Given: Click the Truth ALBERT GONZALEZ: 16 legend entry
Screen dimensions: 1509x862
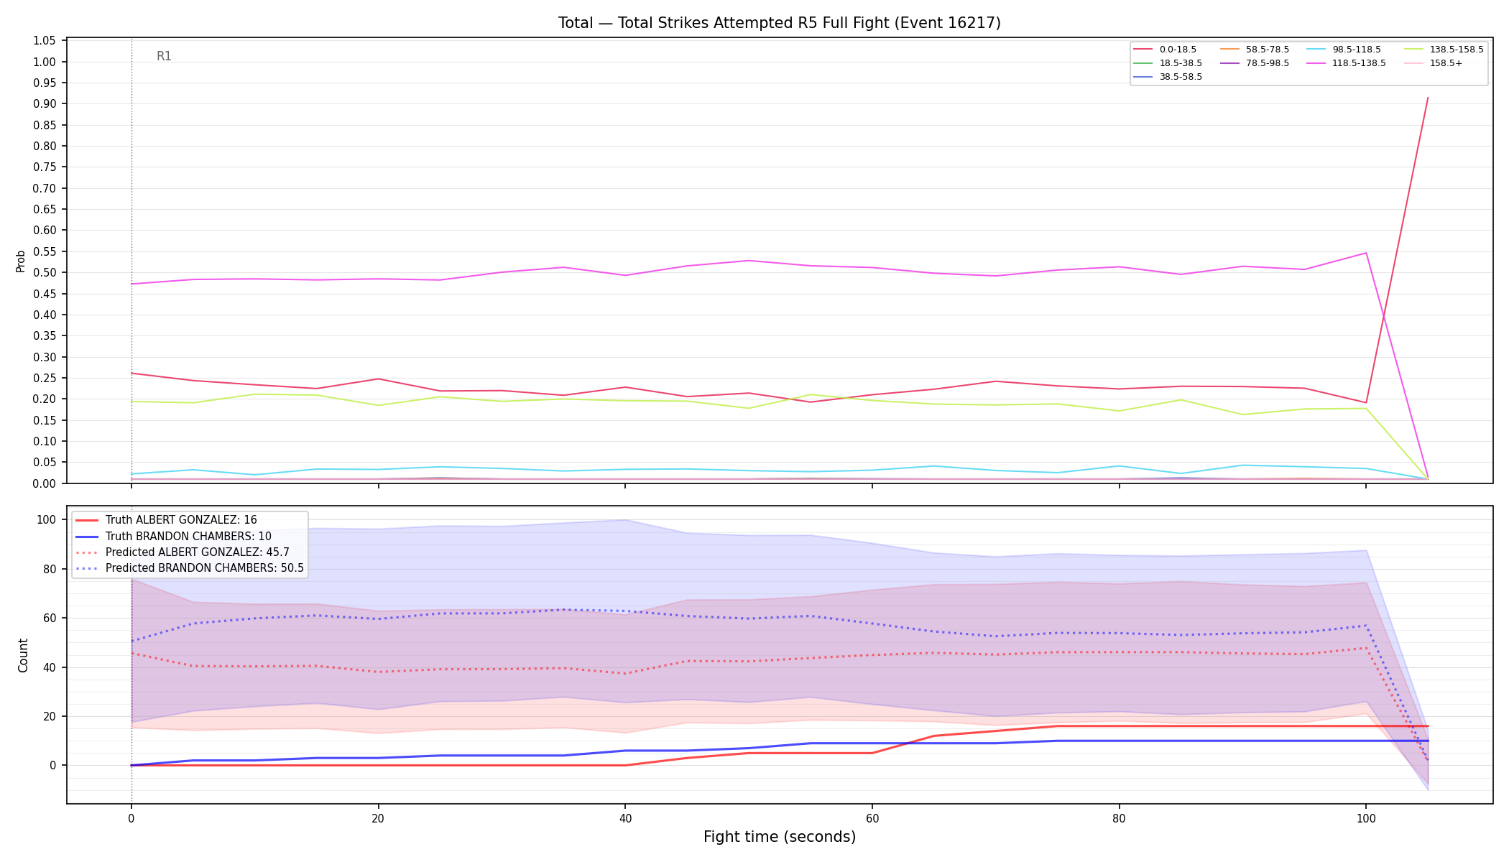Looking at the screenshot, I should click(166, 520).
